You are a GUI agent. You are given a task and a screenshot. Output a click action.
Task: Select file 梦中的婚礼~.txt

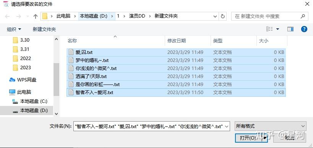[x=176, y=60]
